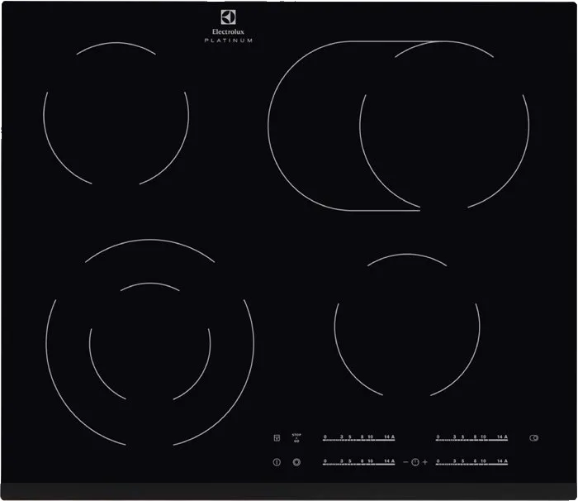Set lower-right heat slider to level 3
578x501 pixels.
pos(454,462)
